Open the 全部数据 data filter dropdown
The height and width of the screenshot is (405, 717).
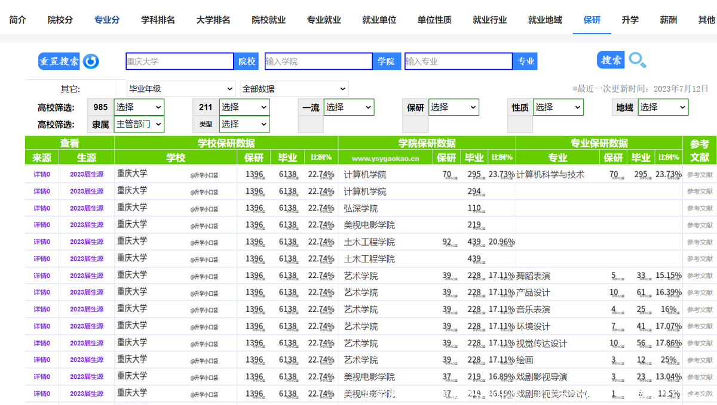point(294,88)
